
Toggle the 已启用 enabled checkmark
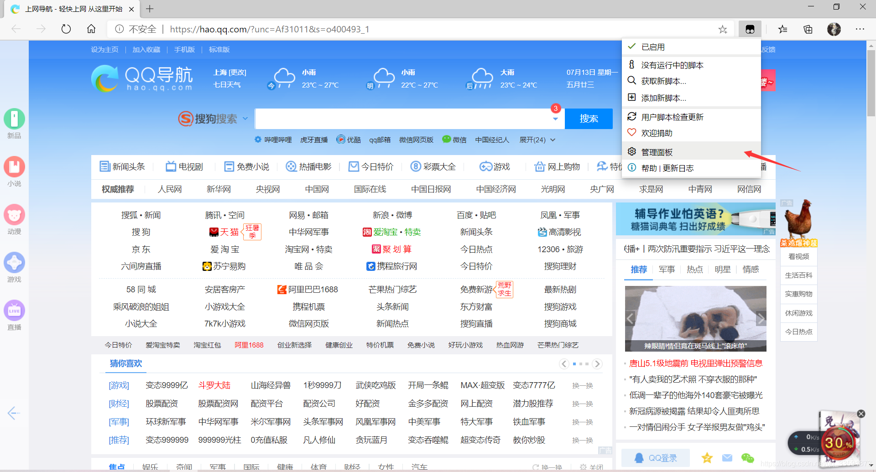click(632, 47)
